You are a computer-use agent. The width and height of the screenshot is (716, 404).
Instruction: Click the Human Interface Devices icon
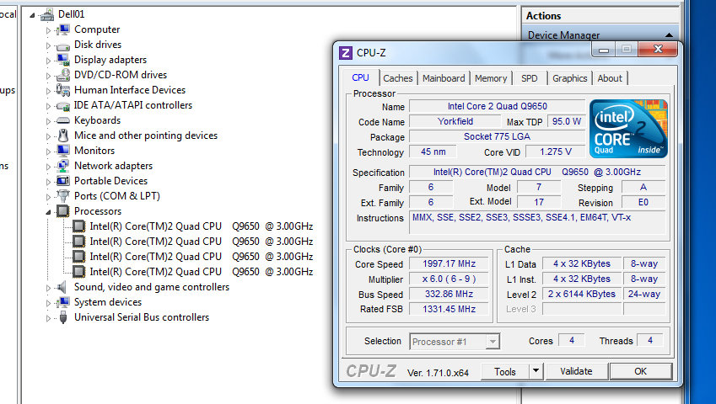(x=62, y=90)
